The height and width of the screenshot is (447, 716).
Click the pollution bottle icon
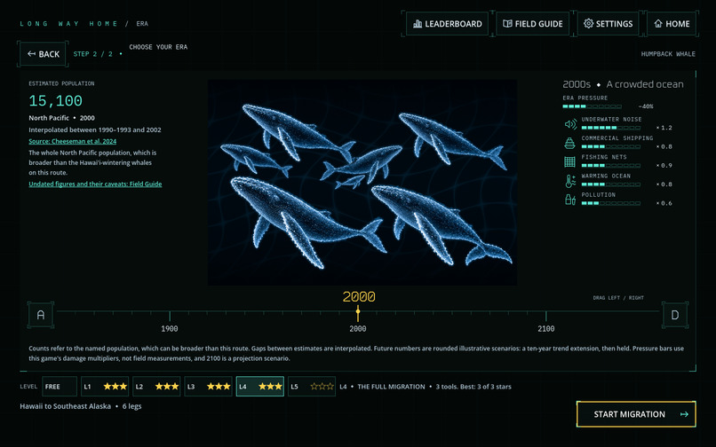(x=570, y=200)
